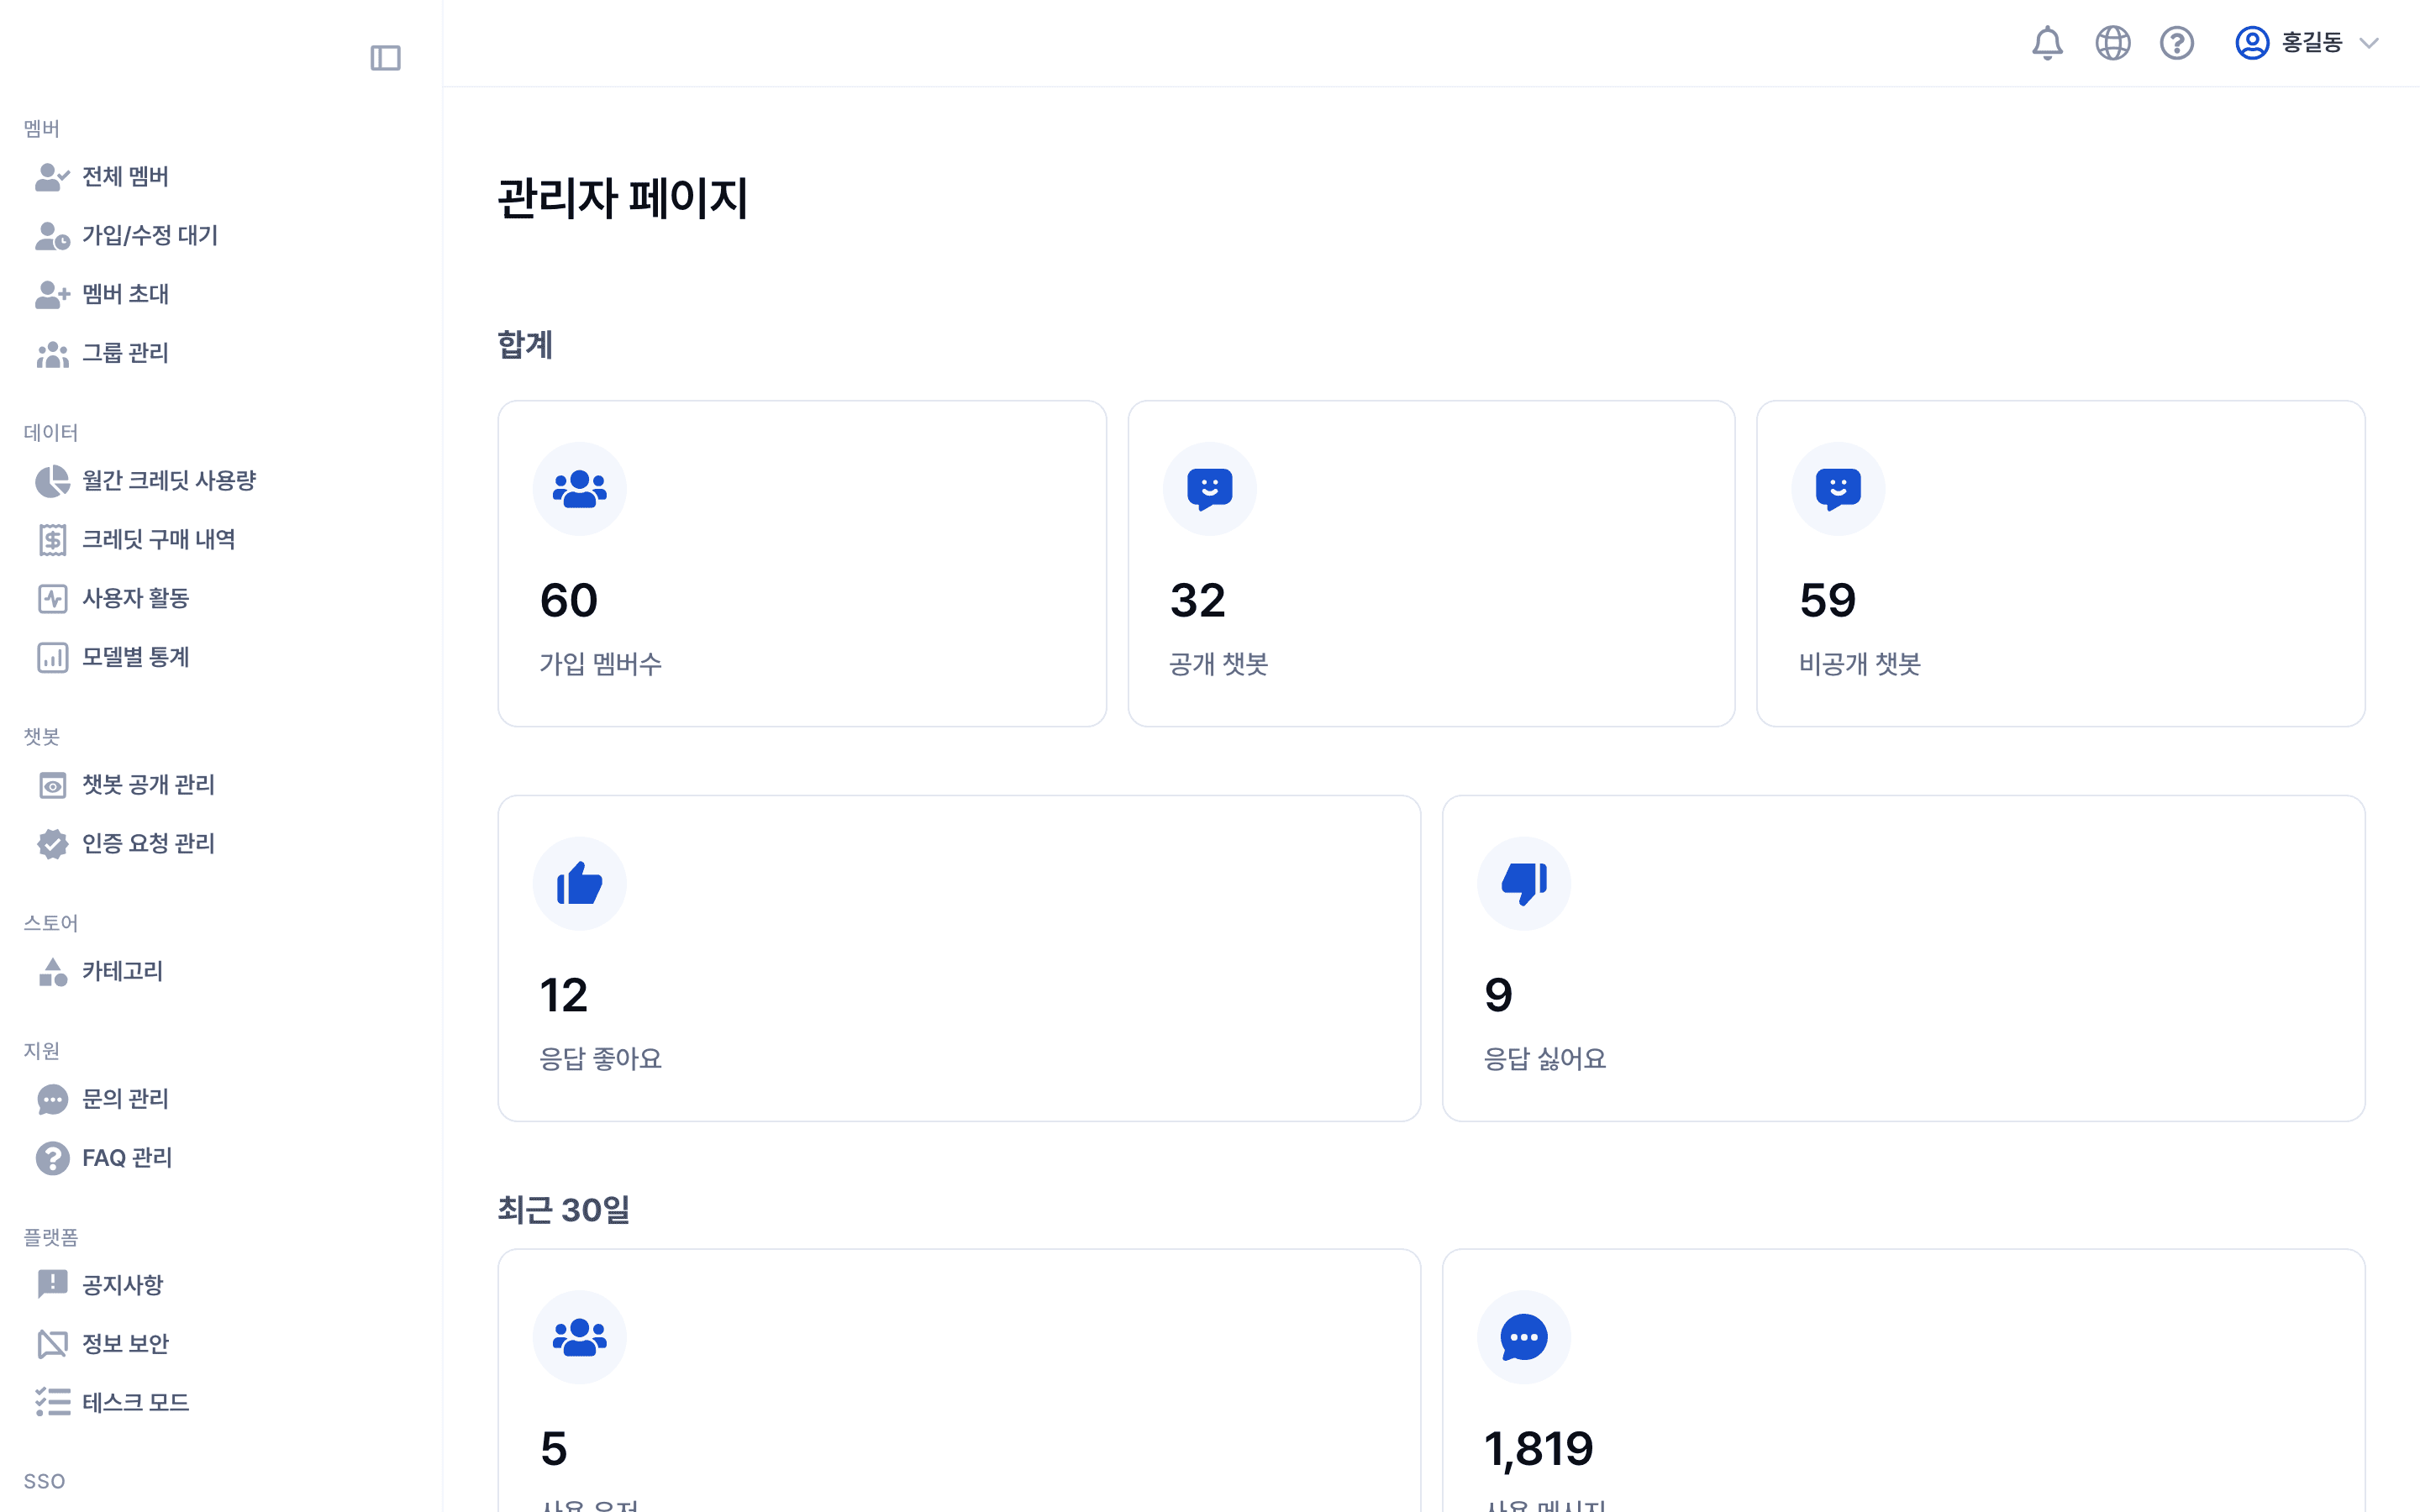Select the 카테고리 store menu item
The width and height of the screenshot is (2420, 1512).
pos(121,971)
